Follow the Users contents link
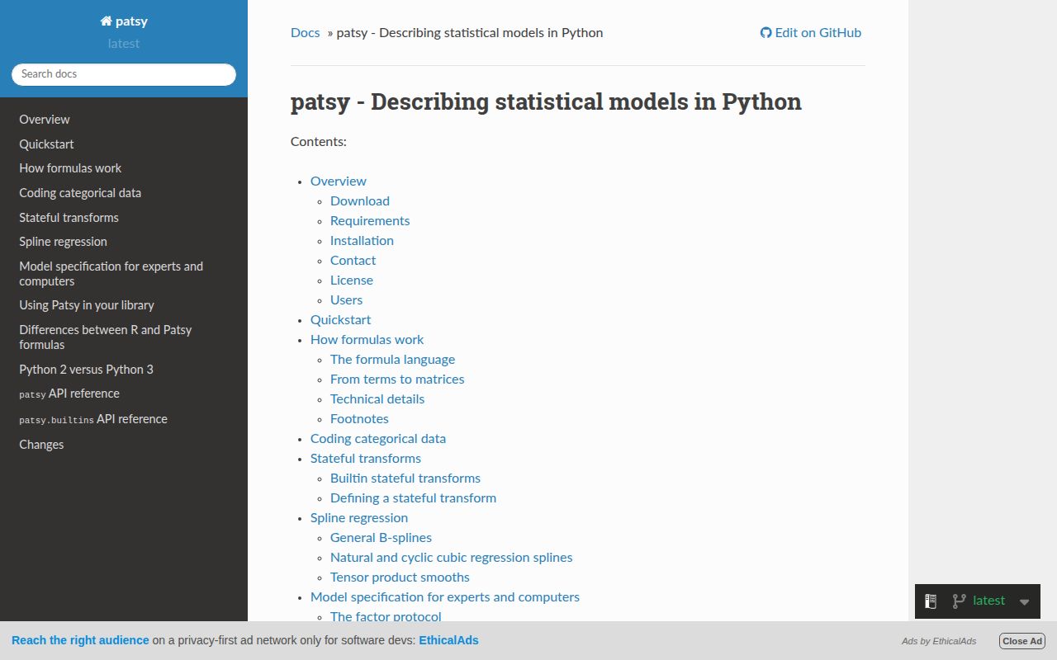 (346, 300)
